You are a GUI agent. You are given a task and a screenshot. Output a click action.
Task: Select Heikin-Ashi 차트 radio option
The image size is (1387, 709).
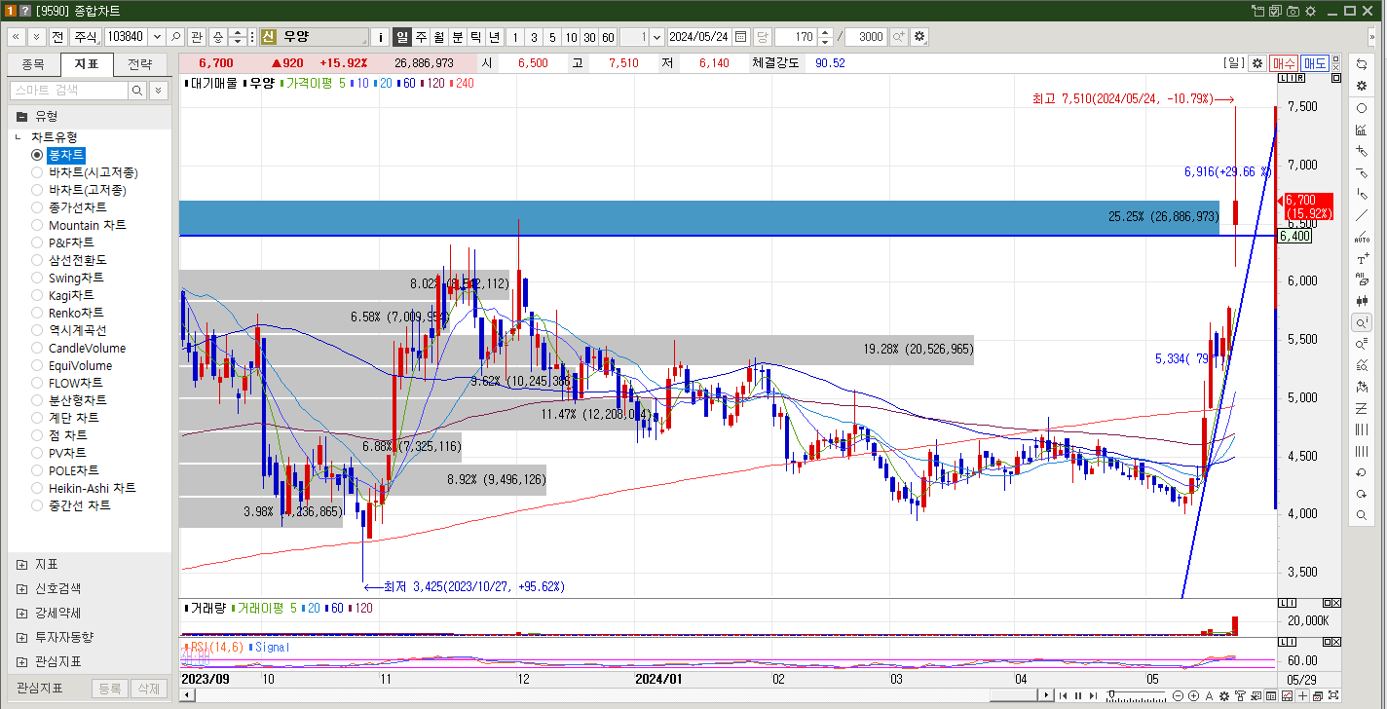pos(37,488)
